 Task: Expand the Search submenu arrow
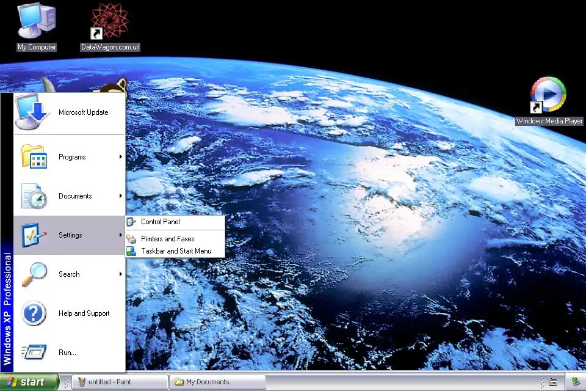click(120, 274)
